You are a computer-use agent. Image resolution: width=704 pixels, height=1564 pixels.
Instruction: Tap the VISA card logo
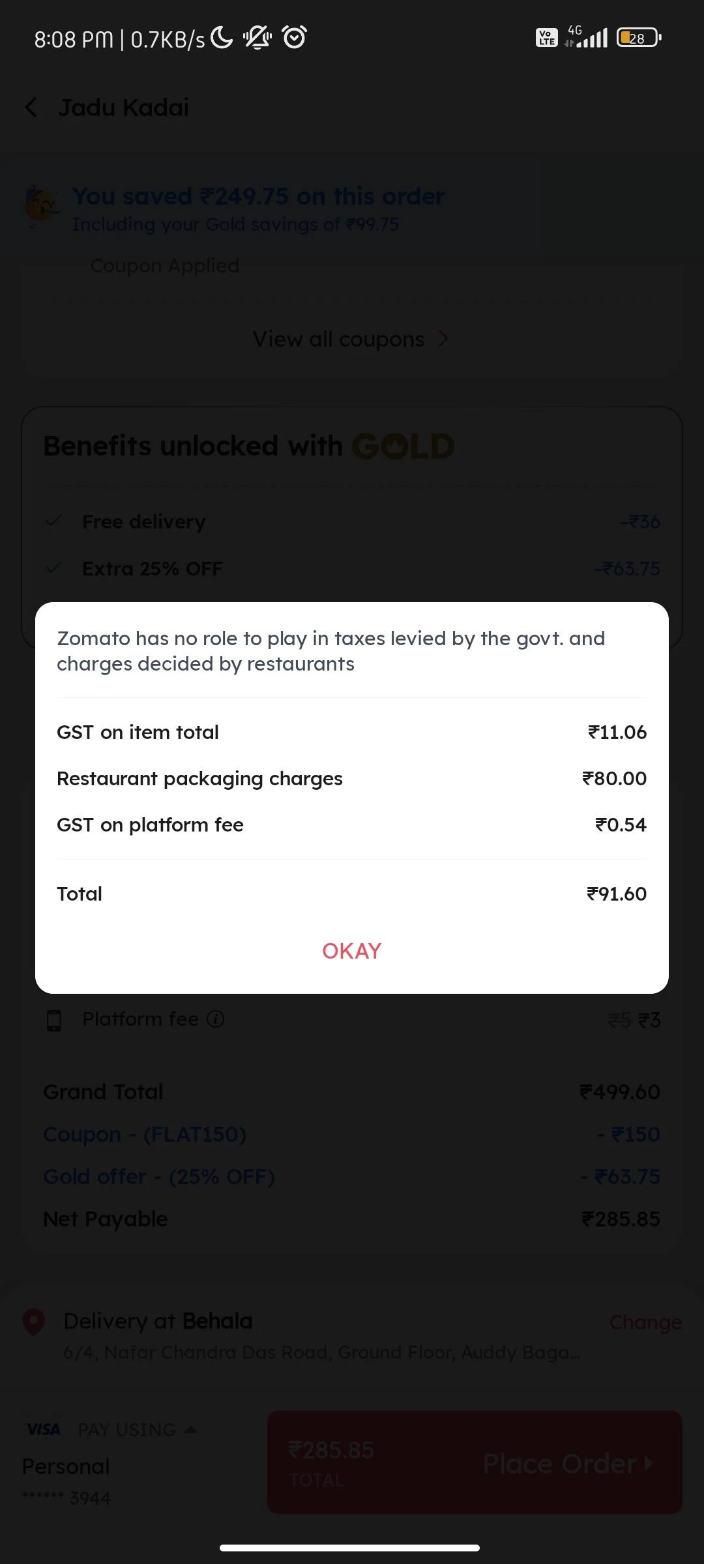pyautogui.click(x=43, y=1429)
